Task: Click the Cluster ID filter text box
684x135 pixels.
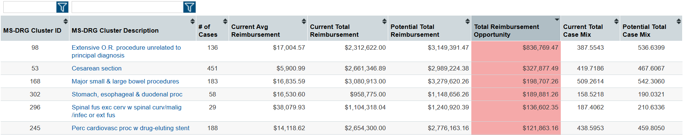Action: (x=30, y=7)
